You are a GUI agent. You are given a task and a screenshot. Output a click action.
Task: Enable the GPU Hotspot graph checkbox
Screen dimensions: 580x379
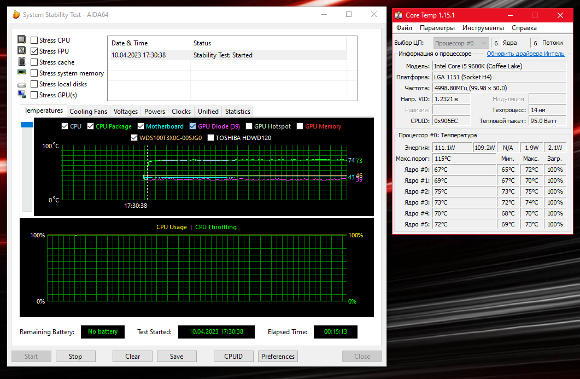(249, 126)
